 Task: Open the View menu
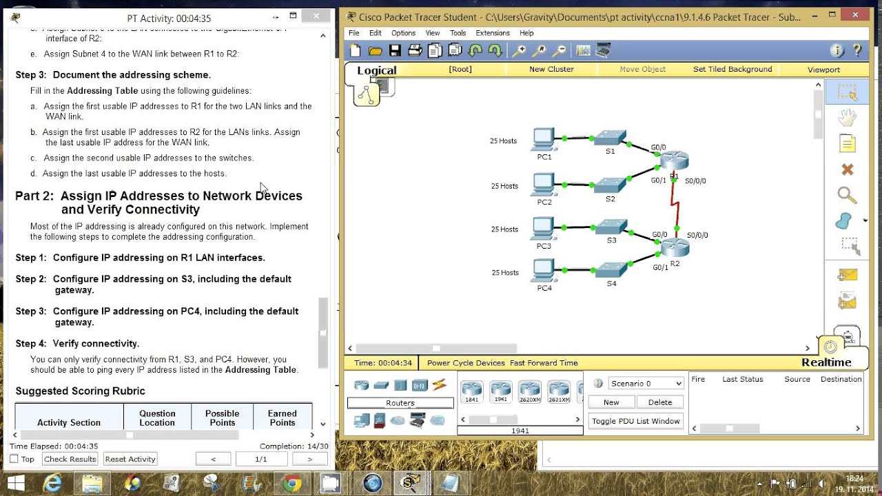433,33
